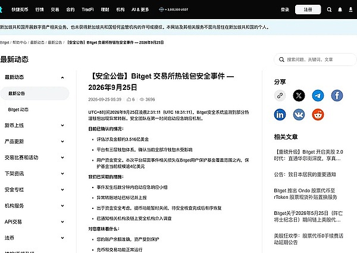Share article on X (Twitter)

click(x=299, y=95)
